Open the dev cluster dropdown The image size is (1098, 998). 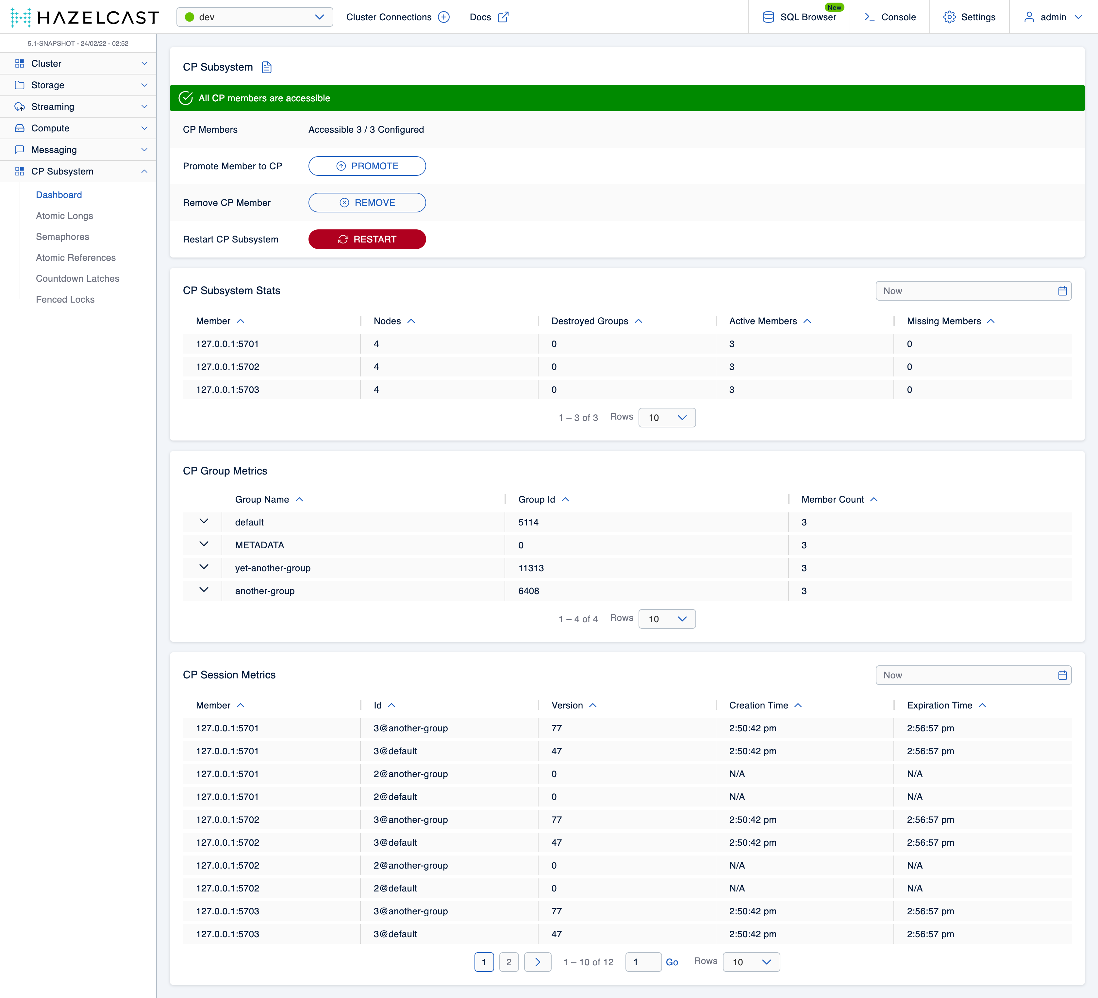tap(254, 17)
